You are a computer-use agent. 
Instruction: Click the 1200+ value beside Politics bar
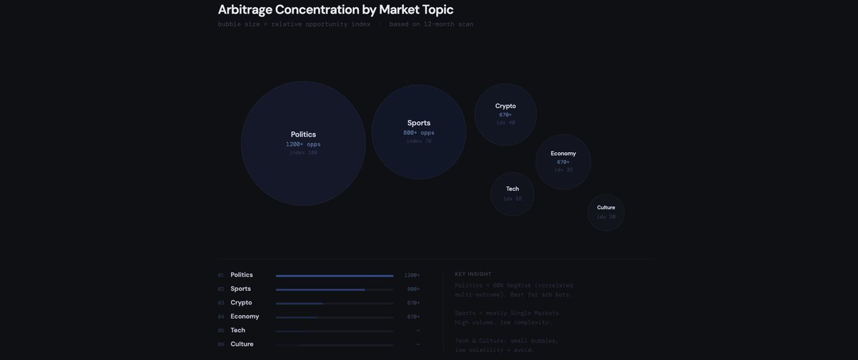[412, 276]
